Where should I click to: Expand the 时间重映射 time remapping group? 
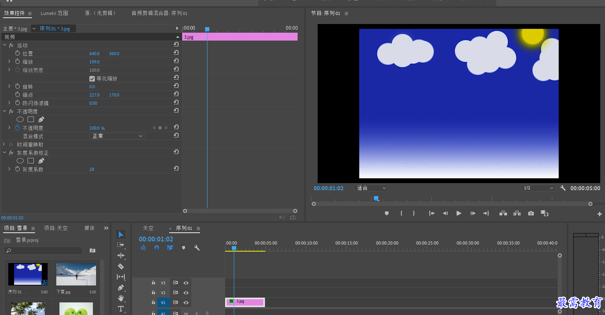[4, 145]
